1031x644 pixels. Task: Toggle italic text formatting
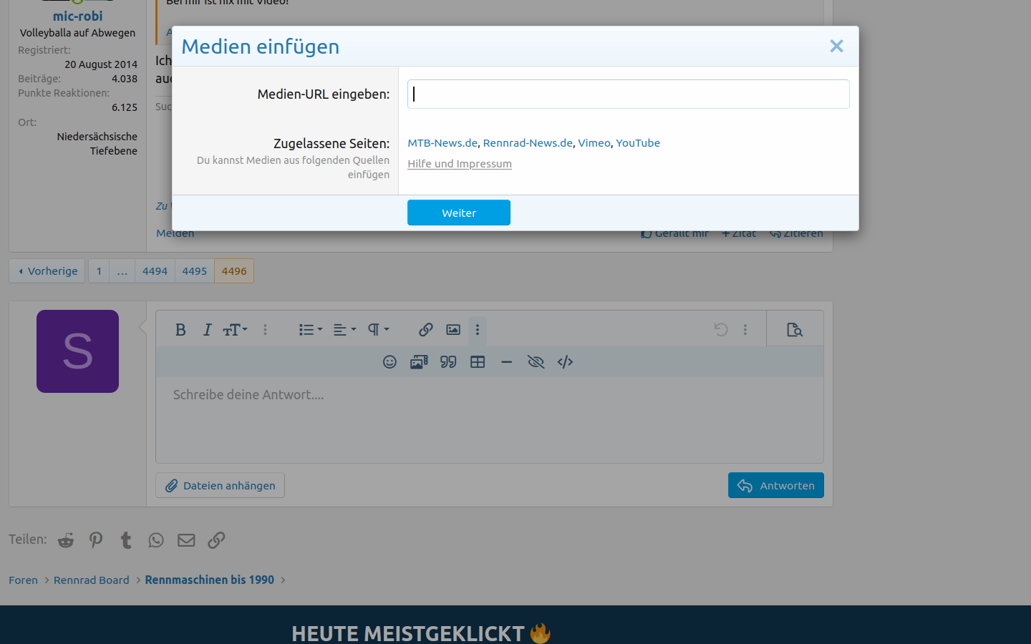point(207,330)
